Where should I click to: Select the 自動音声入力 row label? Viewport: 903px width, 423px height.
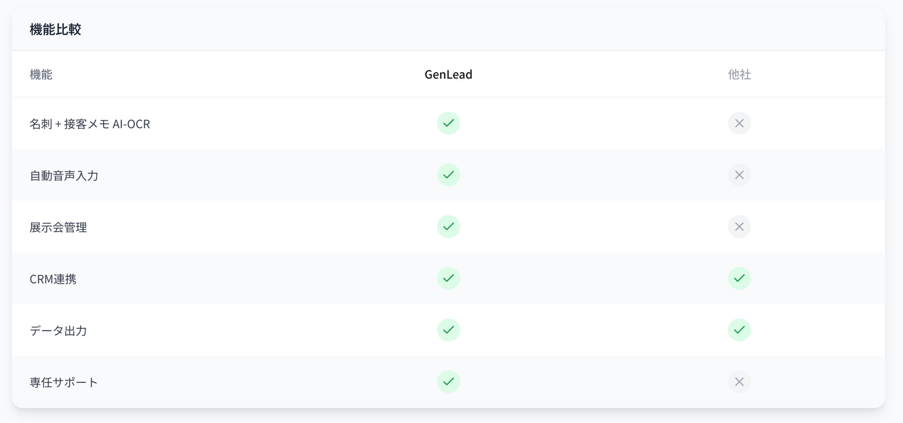pyautogui.click(x=64, y=176)
